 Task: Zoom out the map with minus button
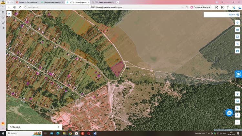point(237,122)
